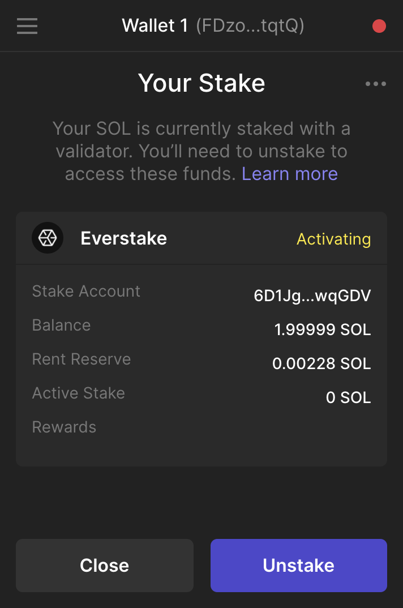Select the Rewards row
The width and height of the screenshot is (403, 608).
[64, 427]
